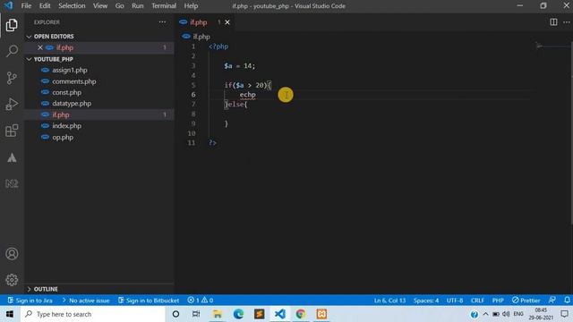Open the View menu
Screen dimensions: 573x322
click(99, 6)
